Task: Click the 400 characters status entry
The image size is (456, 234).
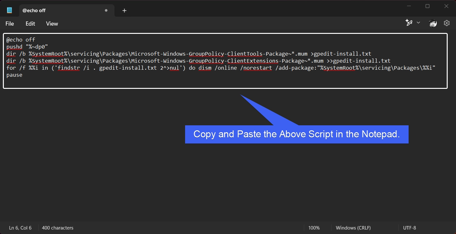Action: coord(58,228)
